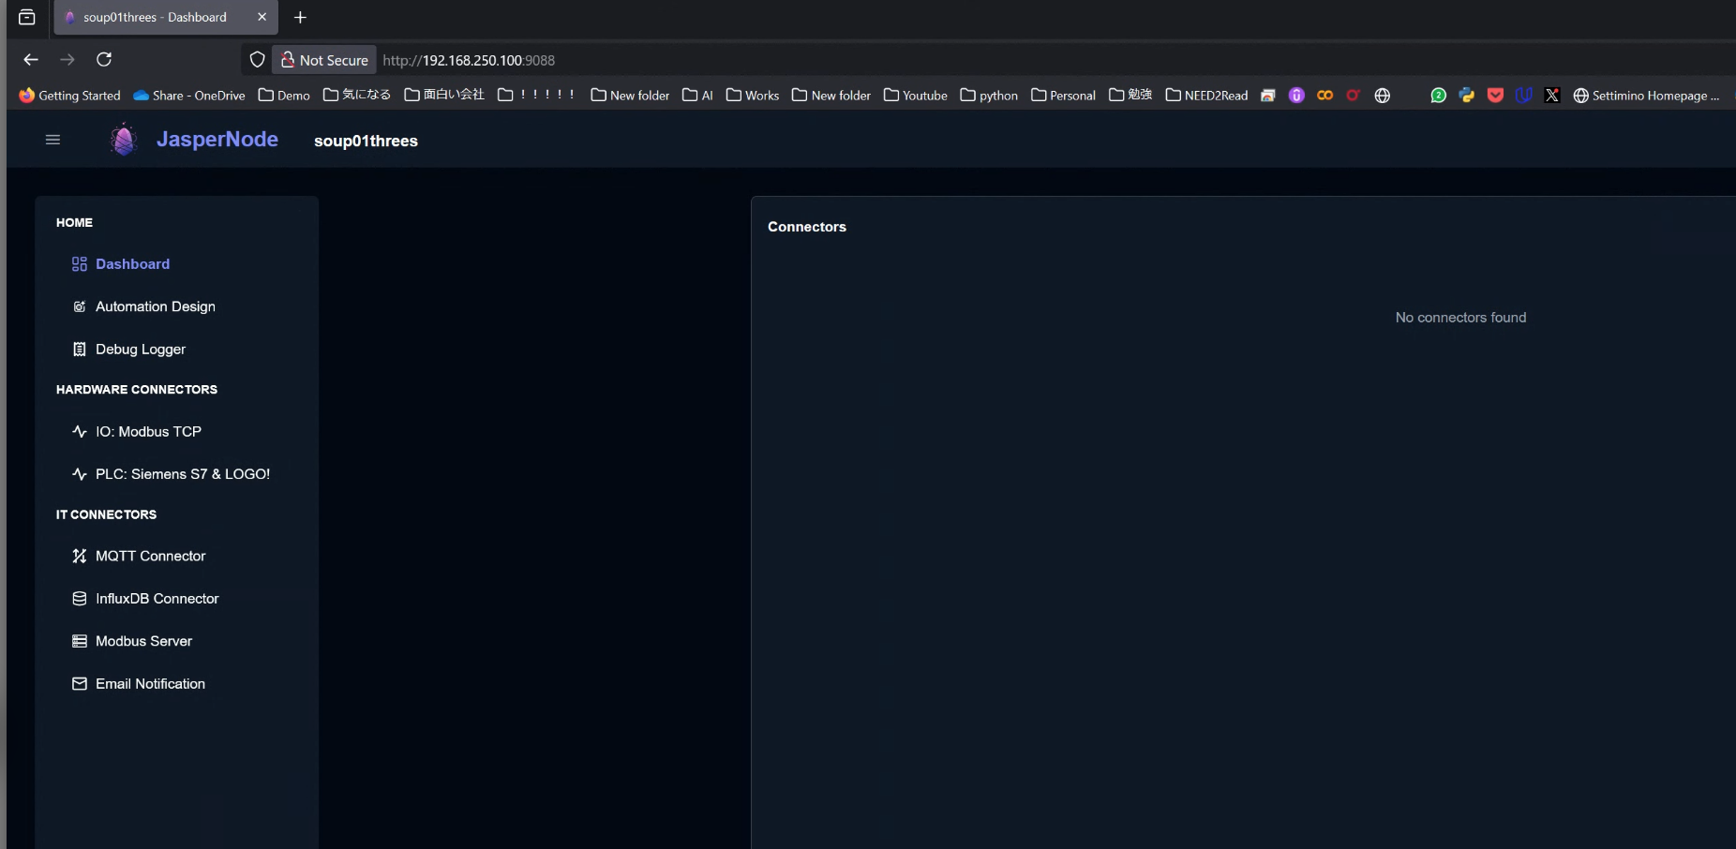
Task: Click the JasperNode logo icon
Action: pyautogui.click(x=123, y=140)
